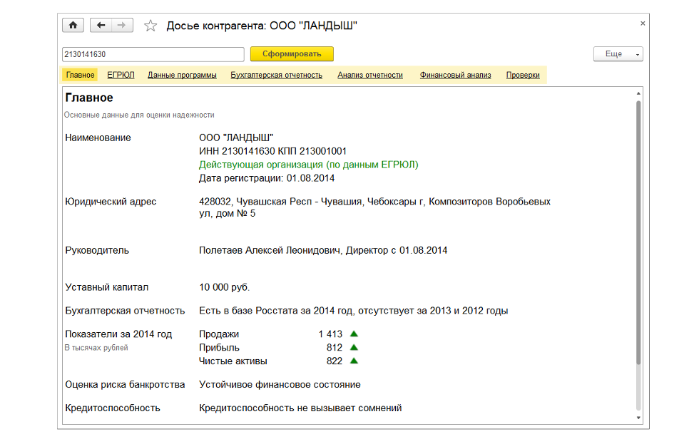Switch to the Главное tab
Image resolution: width=699 pixels, height=439 pixels.
point(80,75)
